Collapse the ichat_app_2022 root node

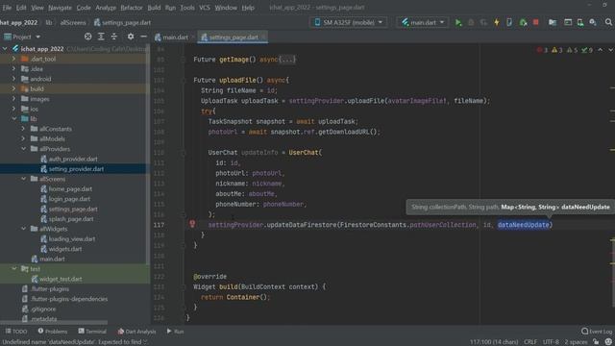coord(5,49)
